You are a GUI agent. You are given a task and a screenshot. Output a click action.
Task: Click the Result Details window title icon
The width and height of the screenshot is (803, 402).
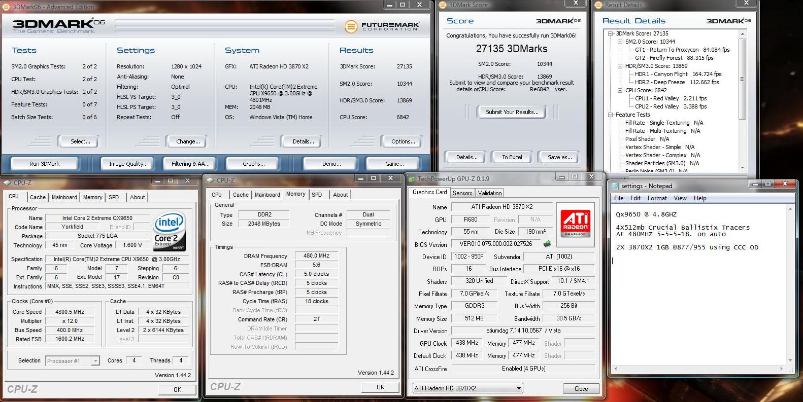pyautogui.click(x=599, y=5)
